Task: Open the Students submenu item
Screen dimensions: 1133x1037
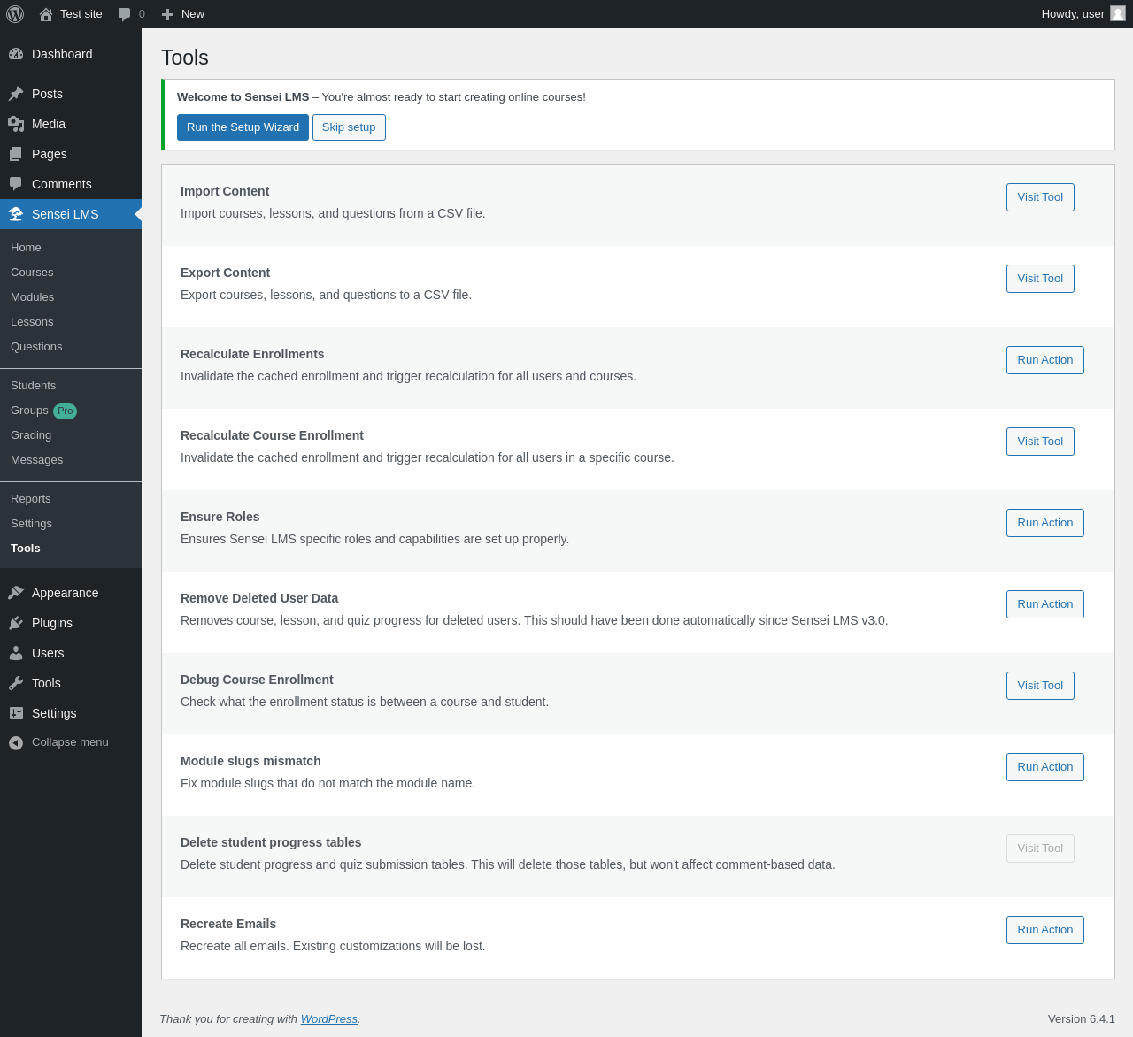Action: point(71,386)
